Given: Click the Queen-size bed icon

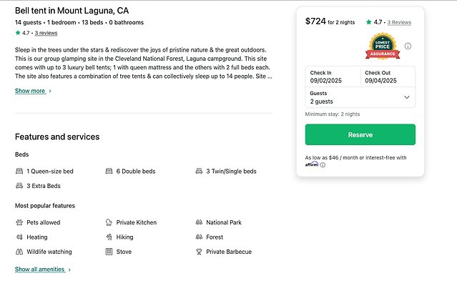Looking at the screenshot, I should tap(19, 172).
